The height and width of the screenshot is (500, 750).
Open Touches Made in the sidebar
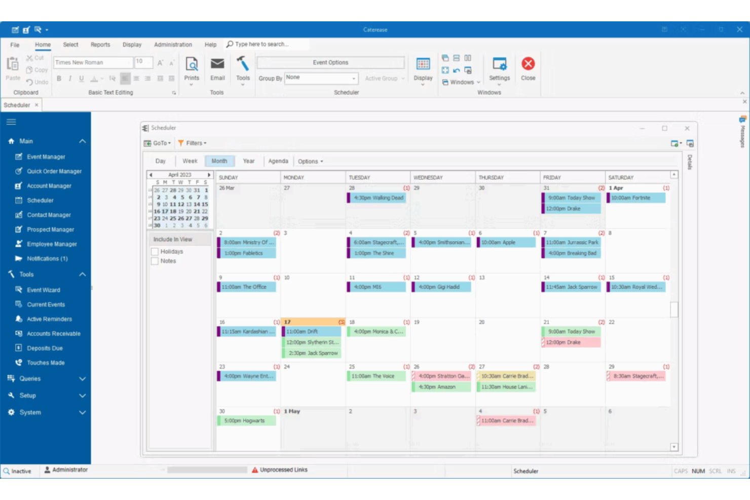(x=46, y=363)
